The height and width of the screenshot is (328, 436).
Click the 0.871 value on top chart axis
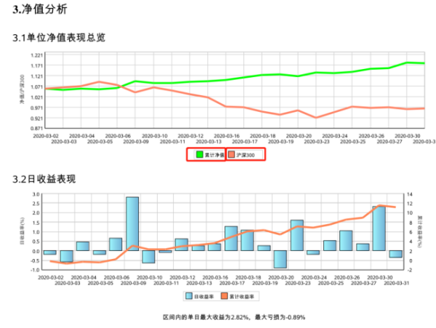37,128
